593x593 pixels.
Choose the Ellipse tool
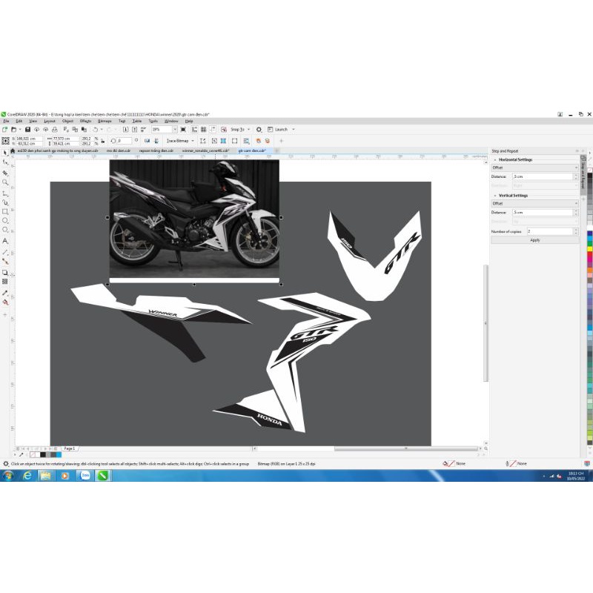tap(5, 221)
